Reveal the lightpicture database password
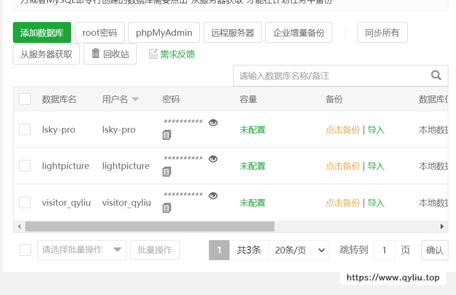 (x=213, y=159)
